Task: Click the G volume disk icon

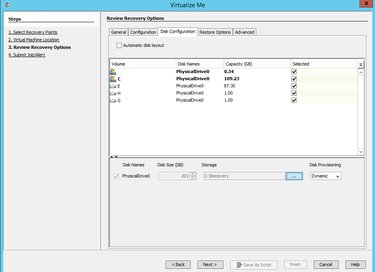Action: point(113,100)
